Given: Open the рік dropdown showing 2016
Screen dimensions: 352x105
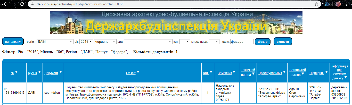Looking at the screenshot, I should (86, 41).
